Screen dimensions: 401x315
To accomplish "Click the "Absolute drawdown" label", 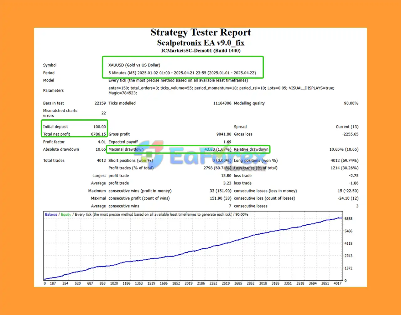I will 61,149.
